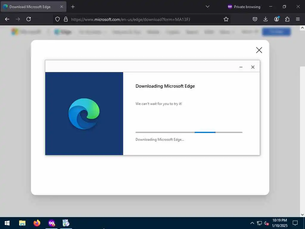
Task: Click the forward navigation arrow
Action: 18,19
